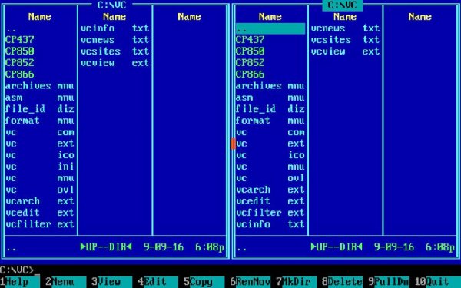
Task: Click 3View in the bottom bar
Action: point(112,282)
